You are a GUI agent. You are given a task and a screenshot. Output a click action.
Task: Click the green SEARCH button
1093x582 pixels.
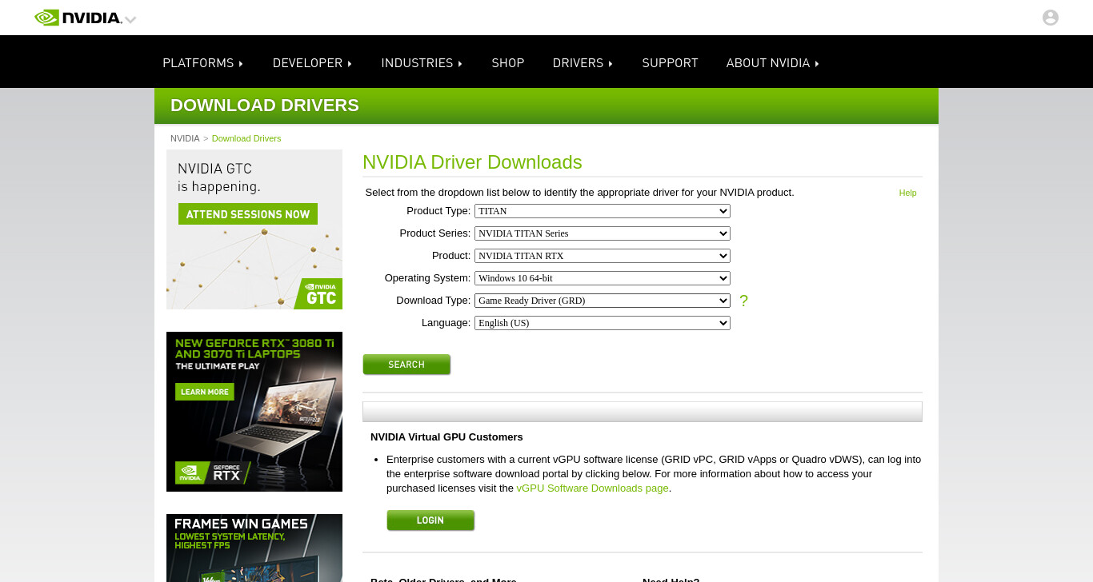[x=406, y=365]
